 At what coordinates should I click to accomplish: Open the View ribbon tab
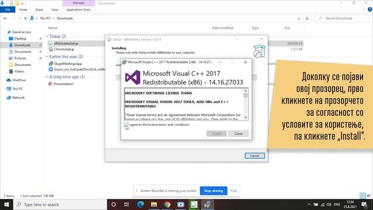pyautogui.click(x=54, y=10)
